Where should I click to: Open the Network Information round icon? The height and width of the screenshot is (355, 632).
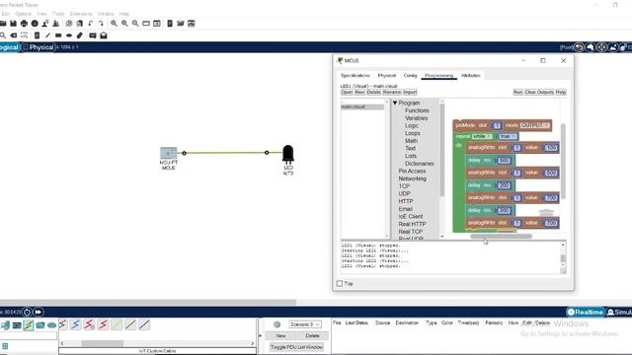point(35,24)
